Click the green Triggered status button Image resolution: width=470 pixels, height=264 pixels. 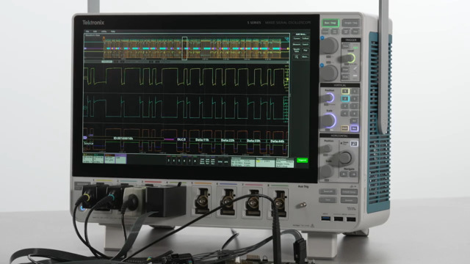pos(302,160)
